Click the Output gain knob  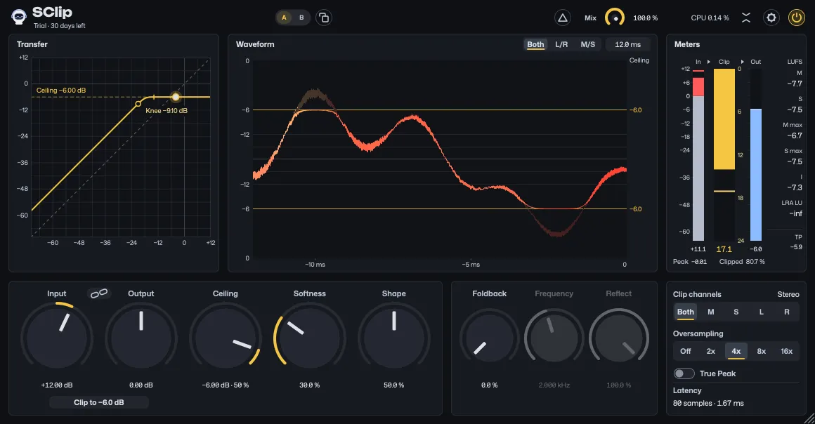[x=141, y=338]
